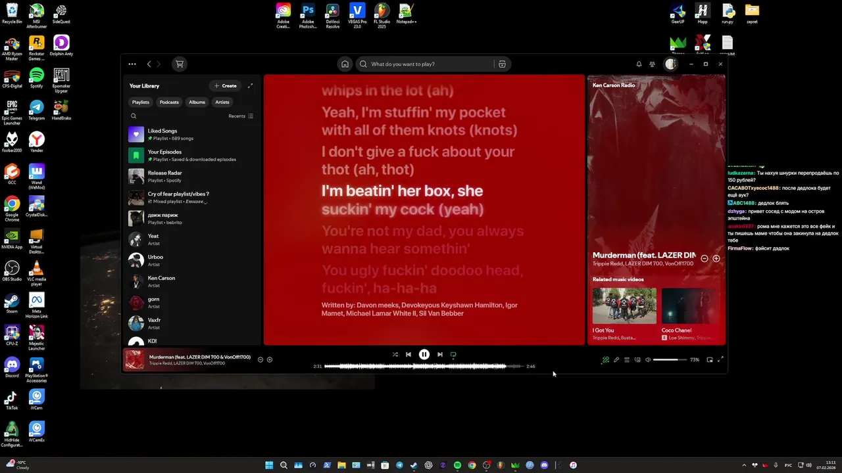The image size is (842, 473).
Task: Open Steam from the taskbar
Action: click(x=414, y=465)
